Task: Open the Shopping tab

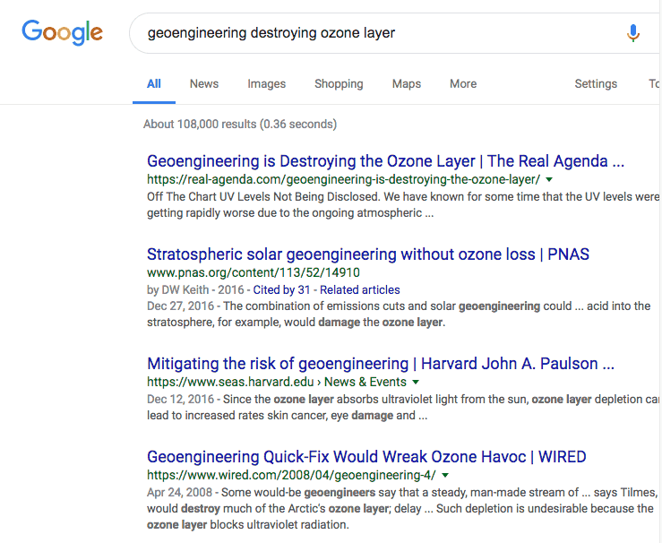Action: [339, 83]
